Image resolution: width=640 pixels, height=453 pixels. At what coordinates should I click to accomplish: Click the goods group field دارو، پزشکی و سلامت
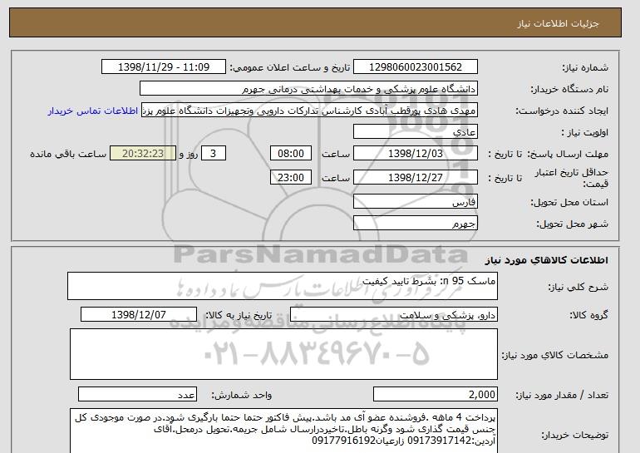(394, 315)
